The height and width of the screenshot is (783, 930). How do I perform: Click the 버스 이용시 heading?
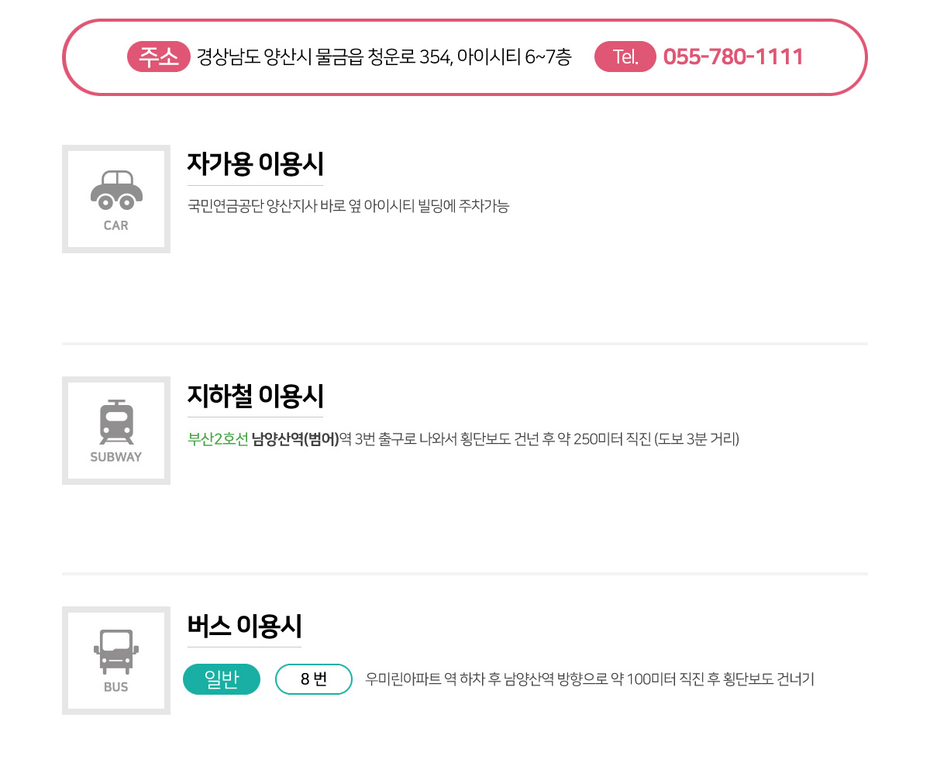click(244, 626)
